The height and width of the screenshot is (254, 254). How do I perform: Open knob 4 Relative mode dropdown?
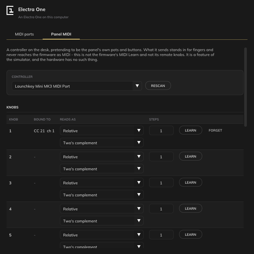pyautogui.click(x=102, y=209)
